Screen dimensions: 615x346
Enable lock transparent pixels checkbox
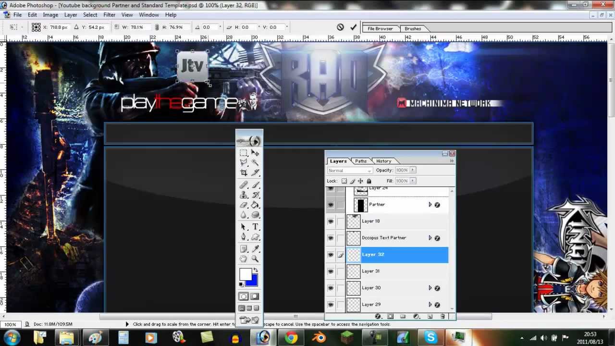[x=344, y=181]
